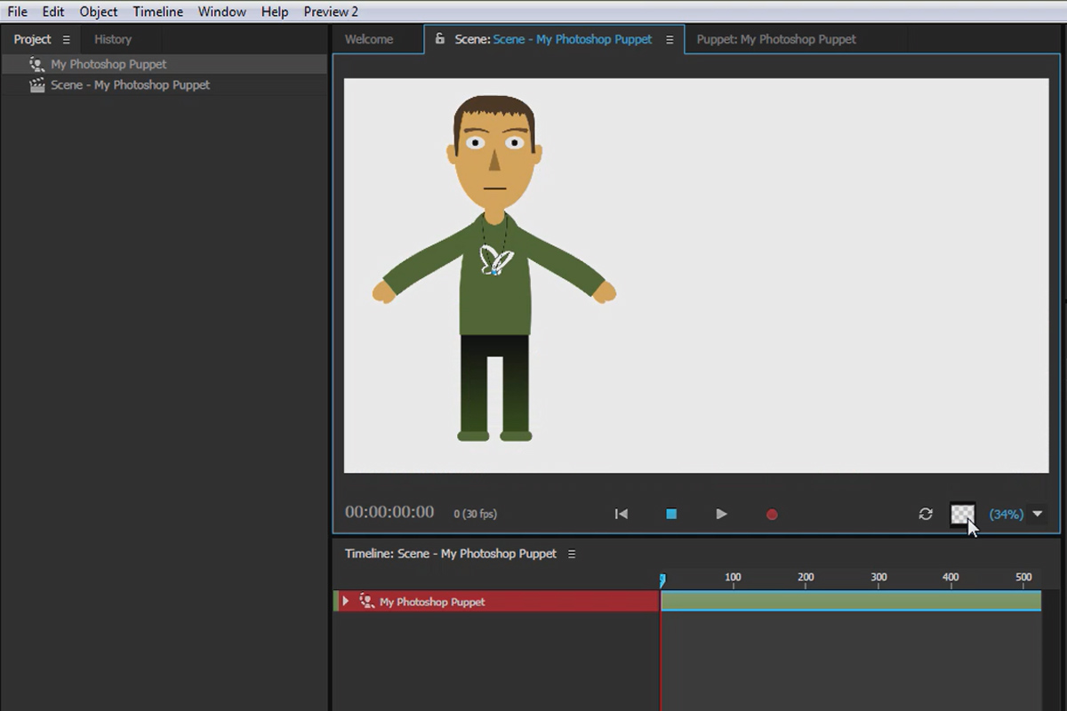Select the green puppet clip bar in timeline

851,602
